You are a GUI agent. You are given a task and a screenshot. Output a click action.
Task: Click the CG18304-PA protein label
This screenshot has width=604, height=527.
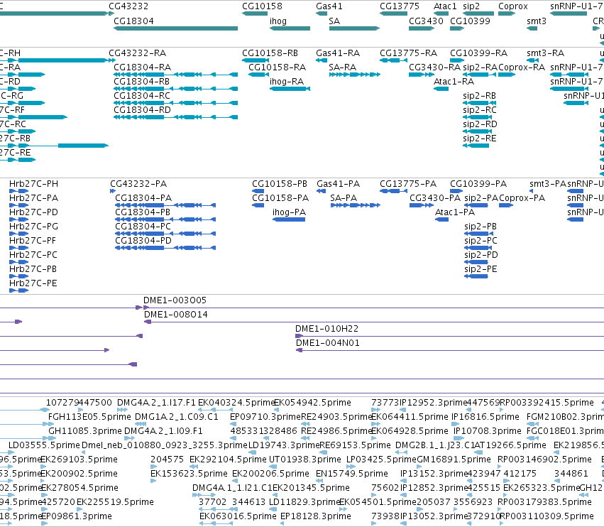point(143,198)
